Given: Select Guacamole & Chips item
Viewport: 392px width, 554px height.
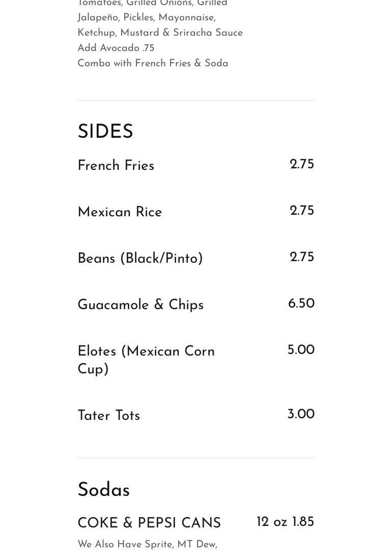Looking at the screenshot, I should [141, 305].
